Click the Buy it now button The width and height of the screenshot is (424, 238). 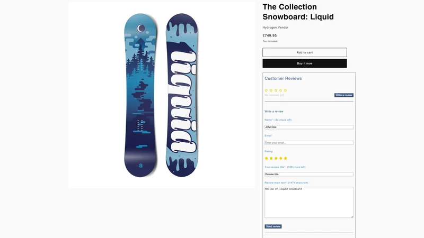click(x=304, y=63)
